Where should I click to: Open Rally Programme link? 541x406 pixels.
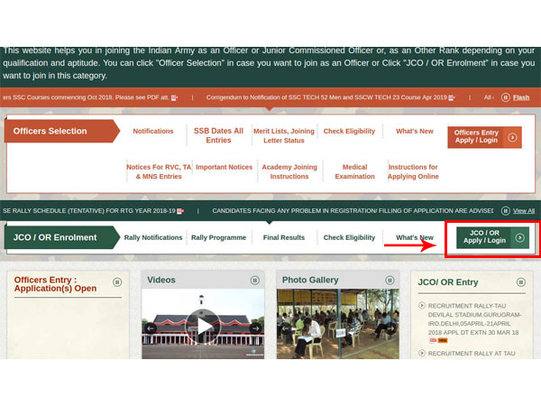coord(218,237)
